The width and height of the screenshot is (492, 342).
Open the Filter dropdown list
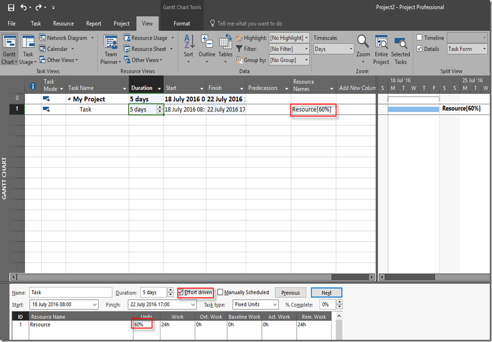(x=289, y=49)
